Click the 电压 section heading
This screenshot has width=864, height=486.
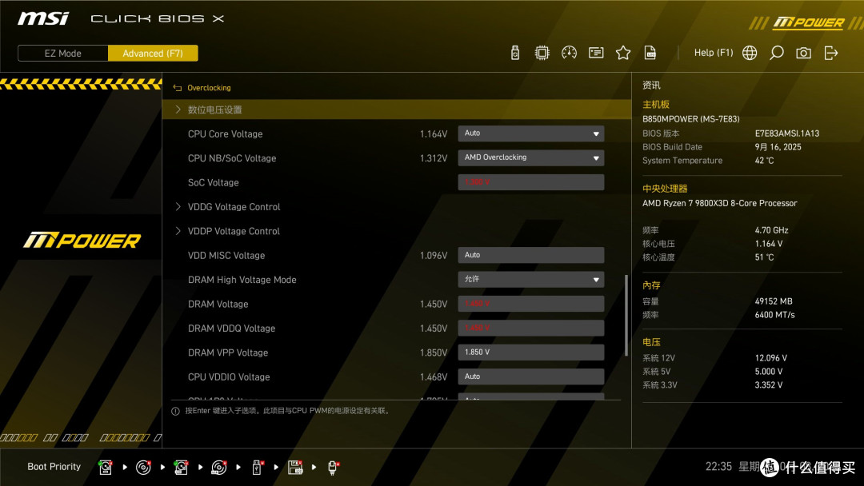coord(651,342)
